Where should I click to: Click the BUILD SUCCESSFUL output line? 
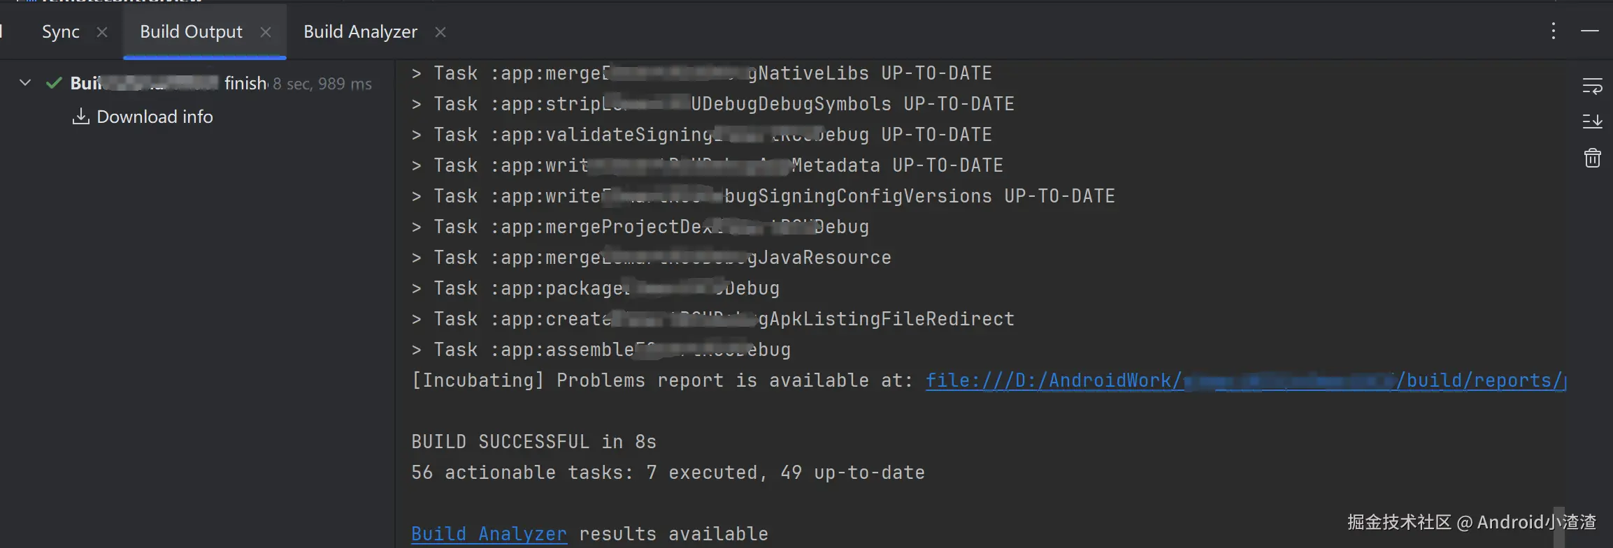533,442
